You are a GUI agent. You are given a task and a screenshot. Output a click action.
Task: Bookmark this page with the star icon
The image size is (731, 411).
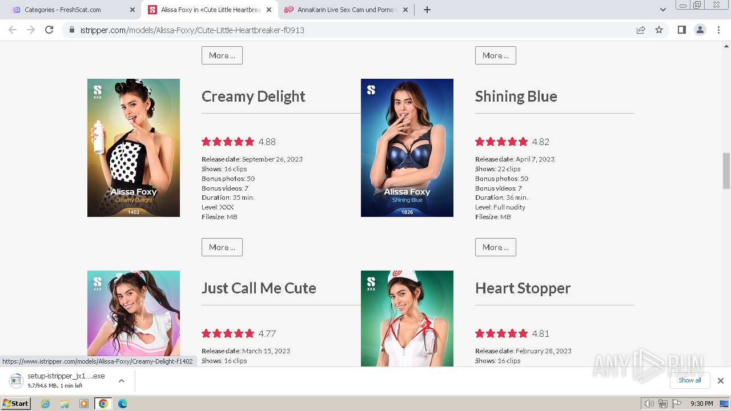coord(659,30)
